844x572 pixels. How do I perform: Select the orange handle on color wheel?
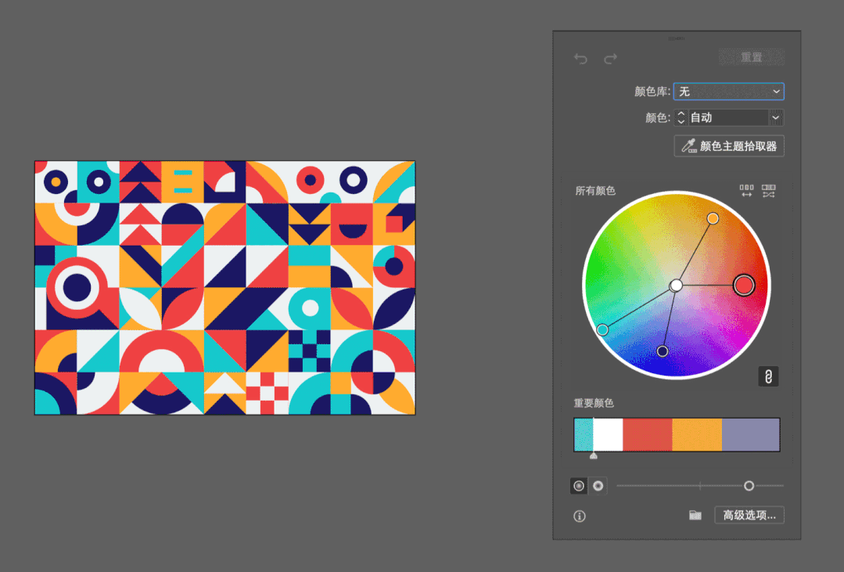click(x=713, y=218)
